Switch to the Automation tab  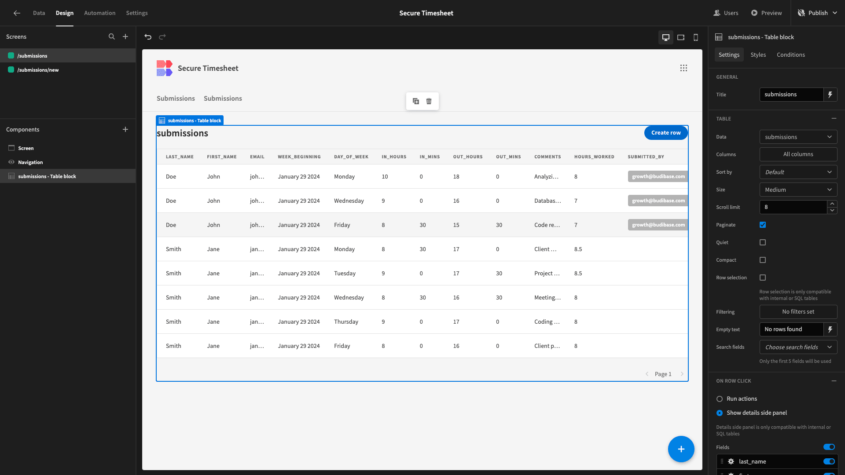(x=100, y=13)
